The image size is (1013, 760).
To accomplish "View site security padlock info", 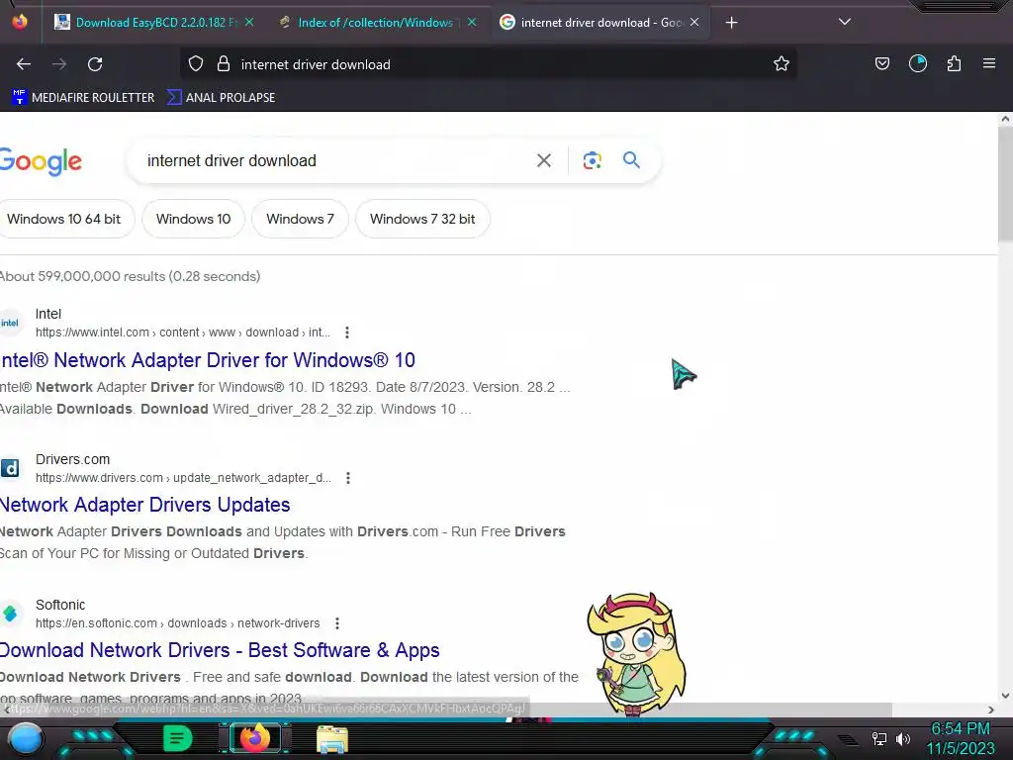I will [x=224, y=64].
